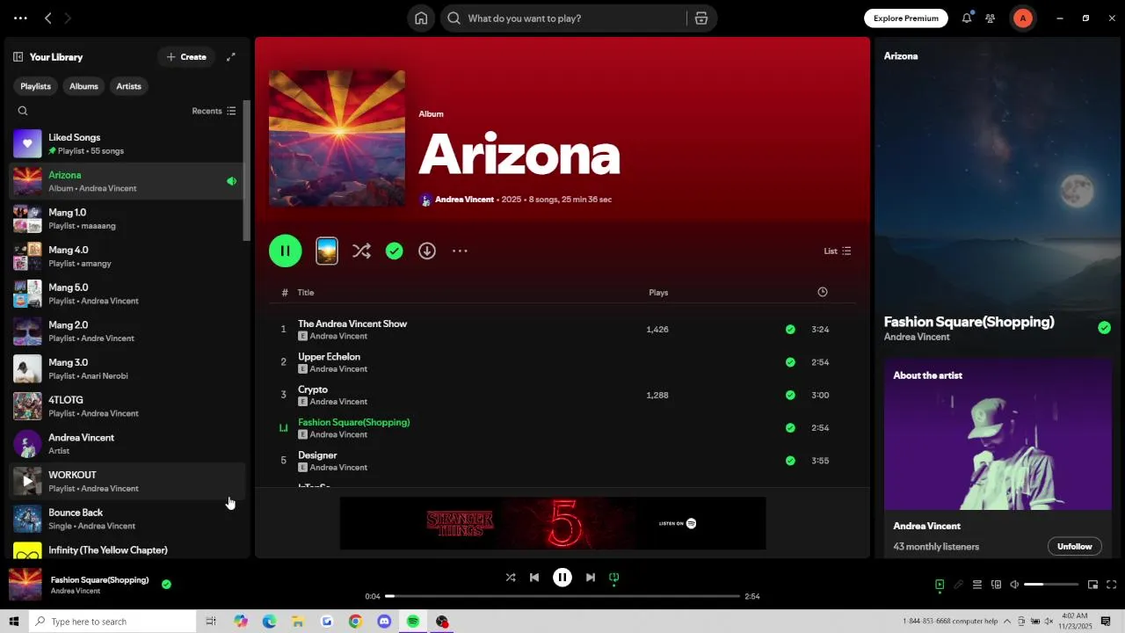The width and height of the screenshot is (1125, 633).
Task: Click the Create button
Action: pos(186,57)
